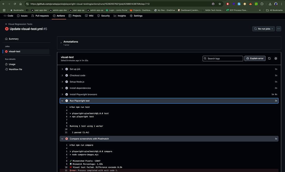This screenshot has height=172, width=285.
Task: Reload the page with refresh icon
Action: click(x=15, y=4)
